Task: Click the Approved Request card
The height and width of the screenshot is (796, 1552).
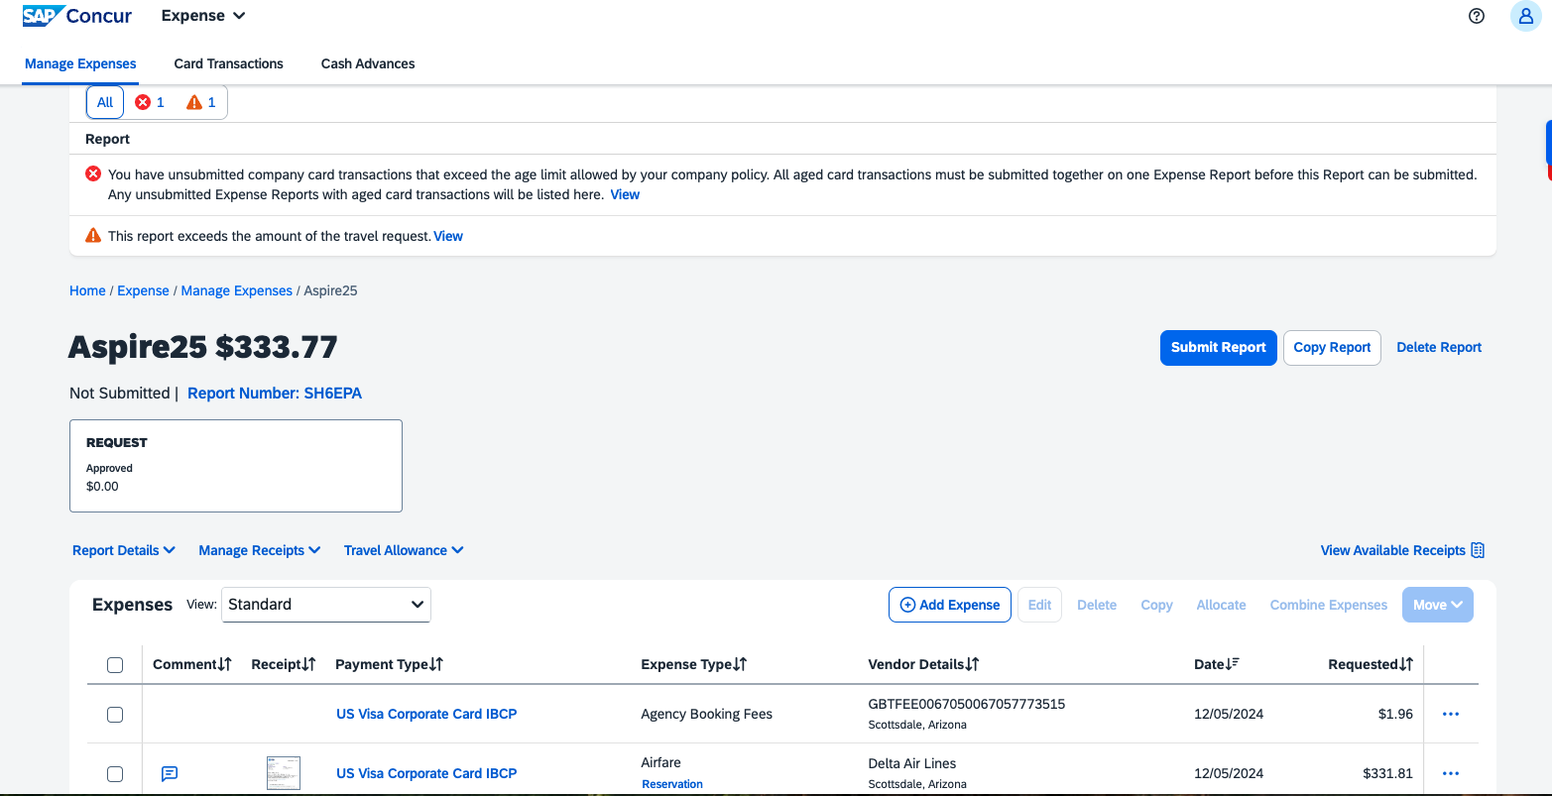Action: point(236,466)
